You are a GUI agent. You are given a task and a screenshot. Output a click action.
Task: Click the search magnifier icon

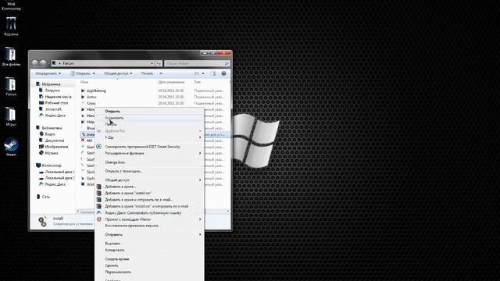coord(227,63)
